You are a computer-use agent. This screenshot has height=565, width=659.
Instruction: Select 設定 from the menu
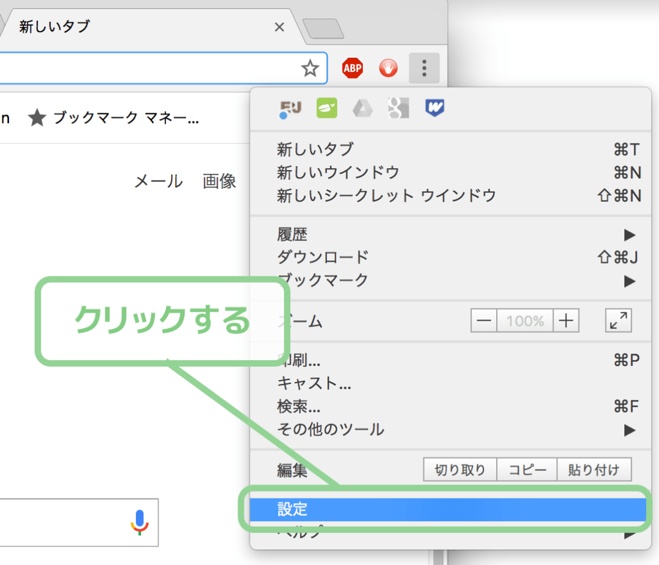(x=448, y=509)
